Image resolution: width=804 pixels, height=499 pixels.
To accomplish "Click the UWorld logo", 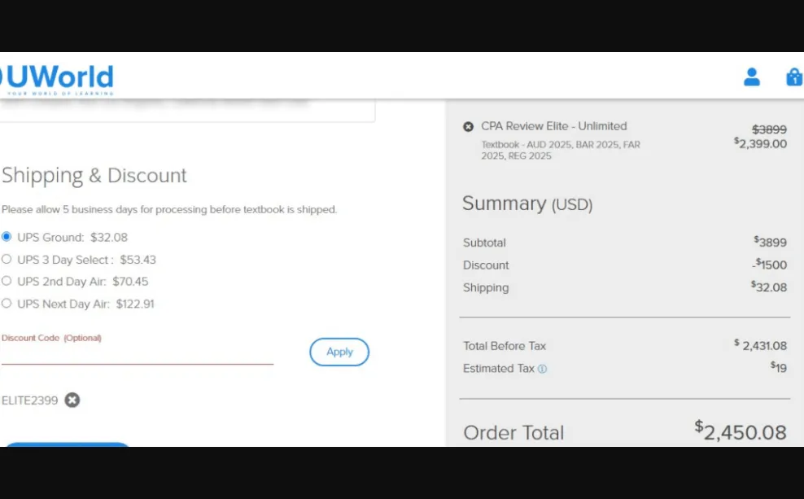I will tap(59, 79).
